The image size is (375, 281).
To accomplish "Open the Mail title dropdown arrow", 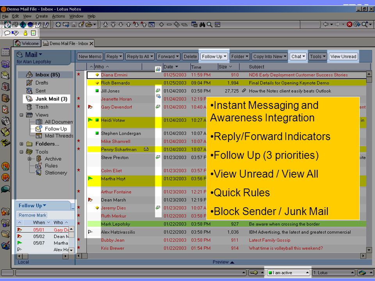I will coord(40,55).
